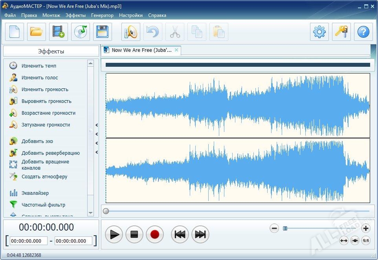
Task: Open the Эквалайзер effect
Action: coord(35,193)
